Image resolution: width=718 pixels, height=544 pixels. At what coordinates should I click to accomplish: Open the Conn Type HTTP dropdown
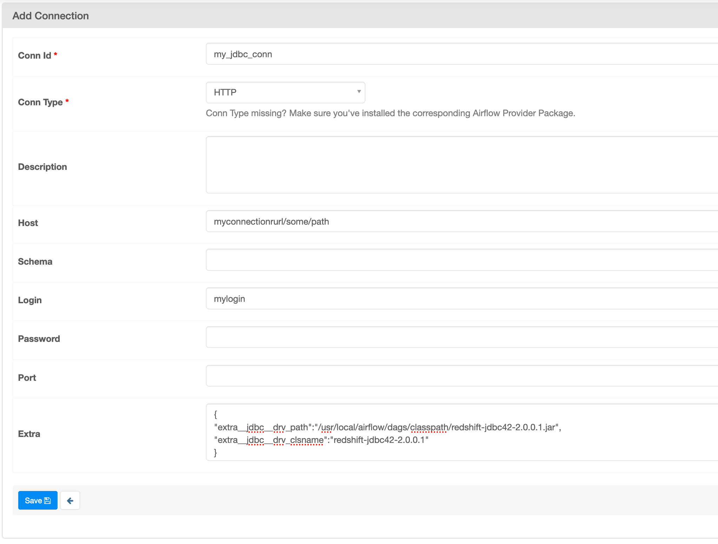point(285,92)
